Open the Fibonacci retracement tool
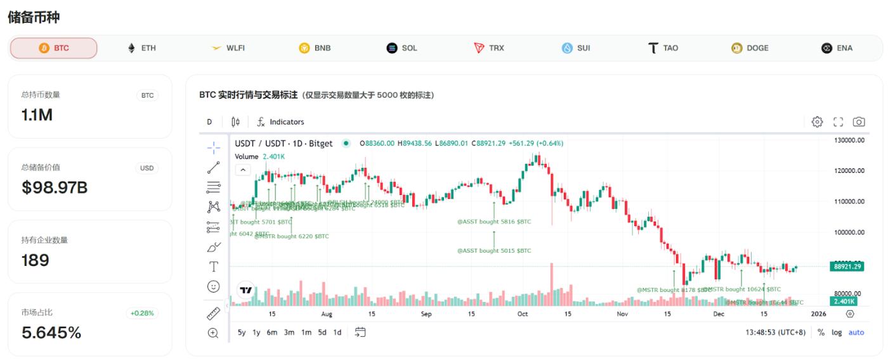Viewport: 888px width, 359px height. pyautogui.click(x=213, y=187)
